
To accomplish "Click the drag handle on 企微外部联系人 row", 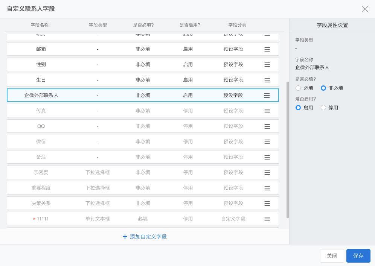I will 267,96.
